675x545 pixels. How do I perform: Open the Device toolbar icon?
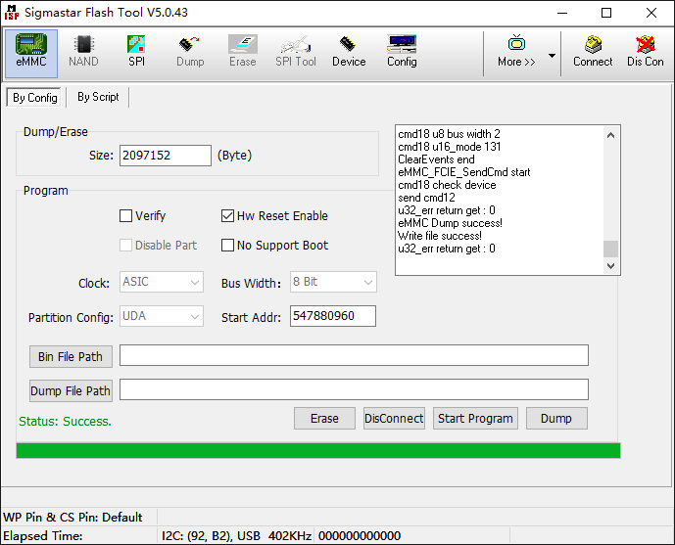pos(348,52)
